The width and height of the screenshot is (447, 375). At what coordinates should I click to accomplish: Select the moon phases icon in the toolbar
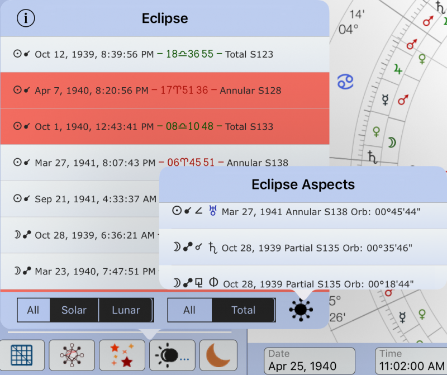tap(218, 355)
